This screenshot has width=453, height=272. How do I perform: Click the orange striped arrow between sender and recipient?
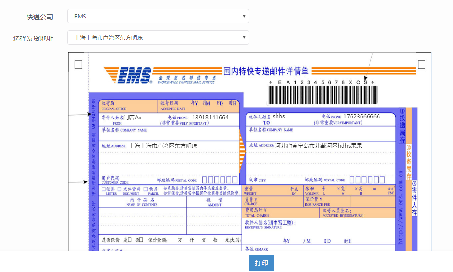[242, 151]
